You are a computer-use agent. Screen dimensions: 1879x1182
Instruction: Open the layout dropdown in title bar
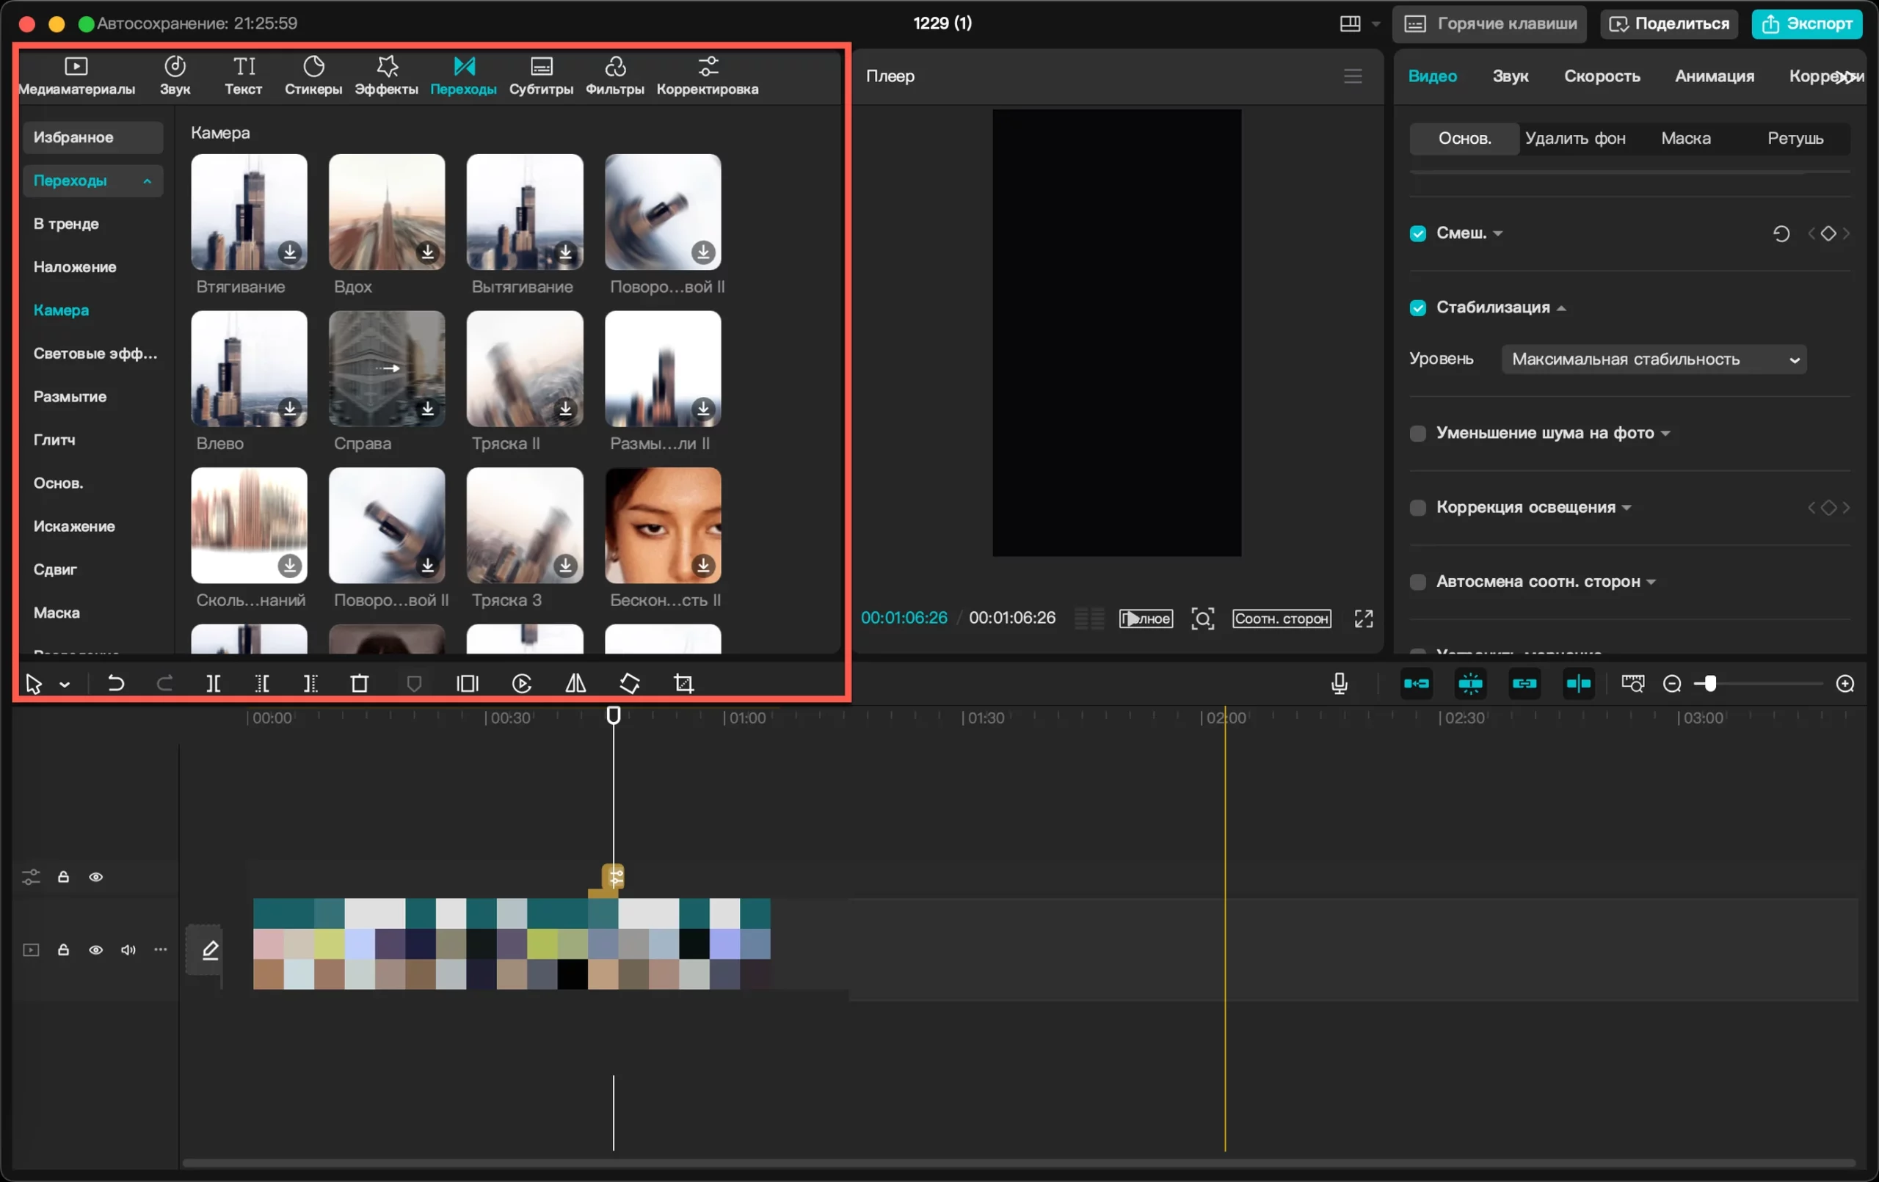point(1375,24)
